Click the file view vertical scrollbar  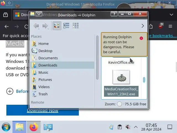pos(144,80)
